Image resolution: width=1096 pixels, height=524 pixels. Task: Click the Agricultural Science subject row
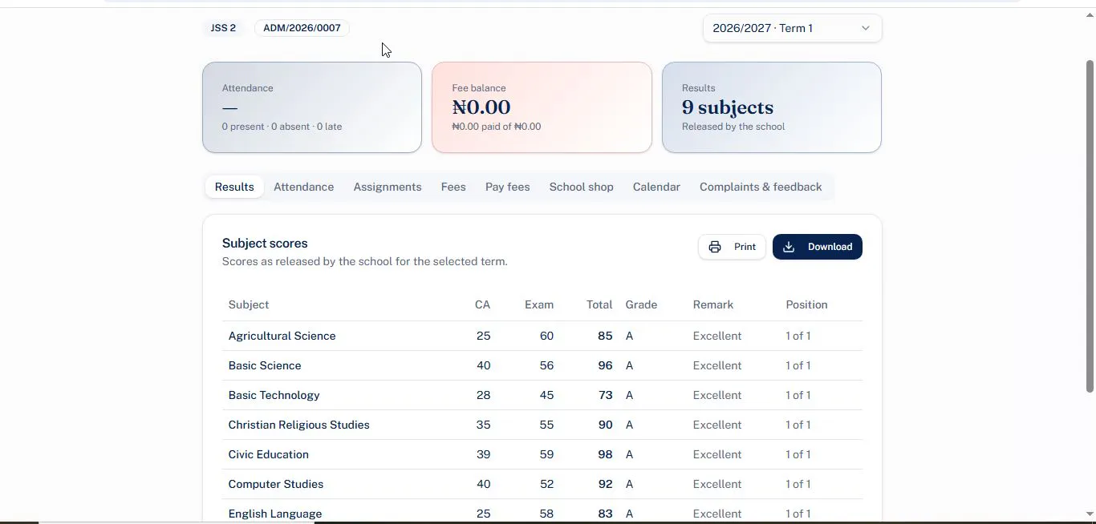tap(542, 336)
